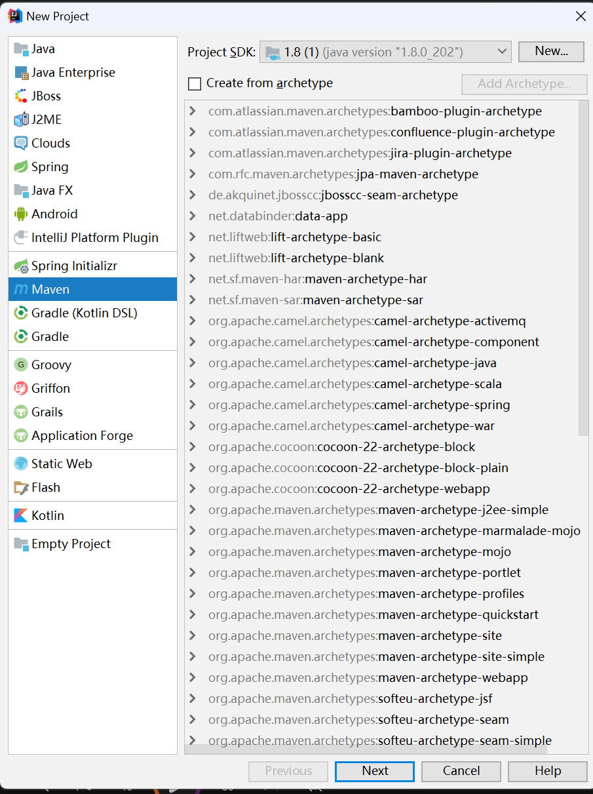Expand camel-archetype-activemq node
The height and width of the screenshot is (794, 593).
pos(192,321)
